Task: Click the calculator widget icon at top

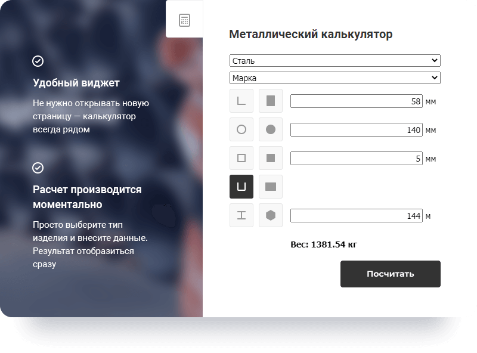Action: (x=185, y=19)
